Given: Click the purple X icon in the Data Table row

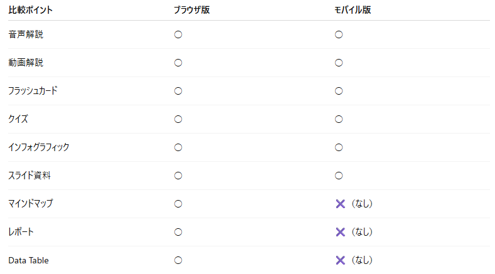Looking at the screenshot, I should [341, 260].
